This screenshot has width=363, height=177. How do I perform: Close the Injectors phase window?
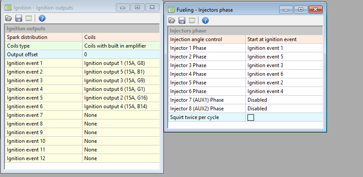pos(316,10)
